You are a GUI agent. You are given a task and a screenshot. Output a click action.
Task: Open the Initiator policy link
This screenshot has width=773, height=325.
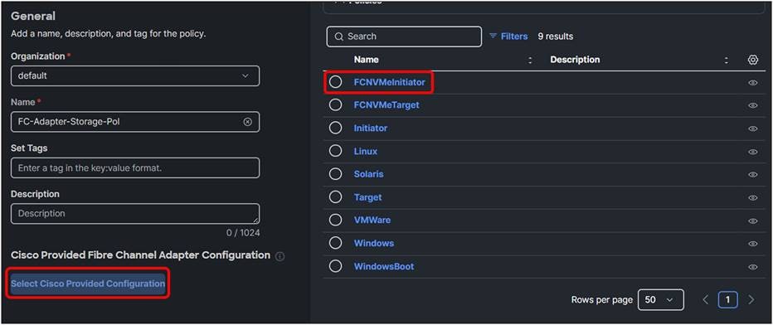(x=371, y=128)
